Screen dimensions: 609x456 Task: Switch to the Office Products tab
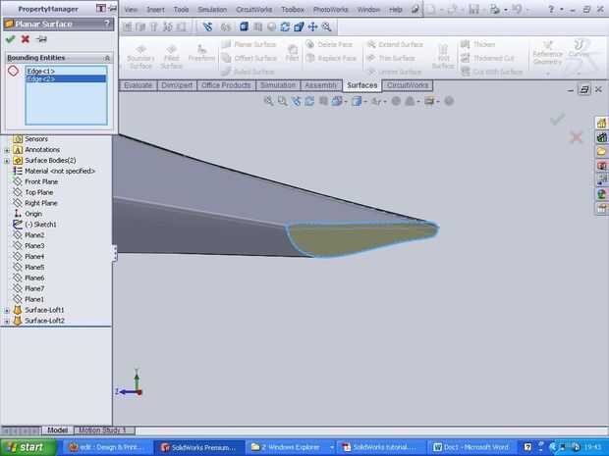(x=226, y=85)
